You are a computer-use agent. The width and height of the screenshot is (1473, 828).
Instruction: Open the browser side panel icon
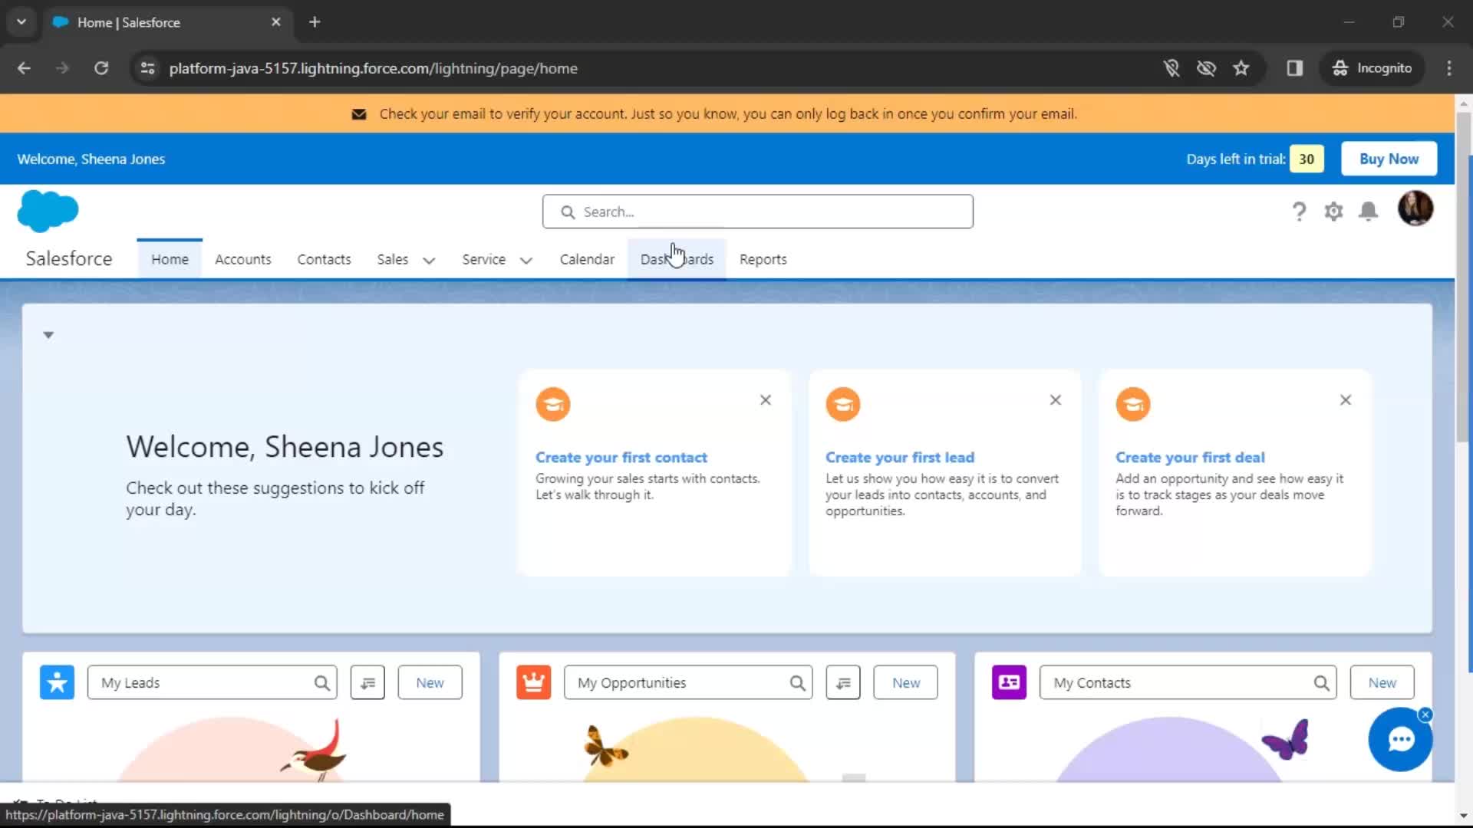[x=1295, y=68]
